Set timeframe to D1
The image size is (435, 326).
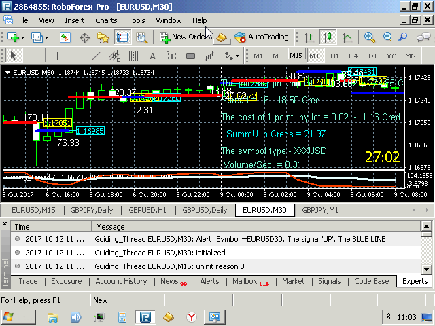372,56
